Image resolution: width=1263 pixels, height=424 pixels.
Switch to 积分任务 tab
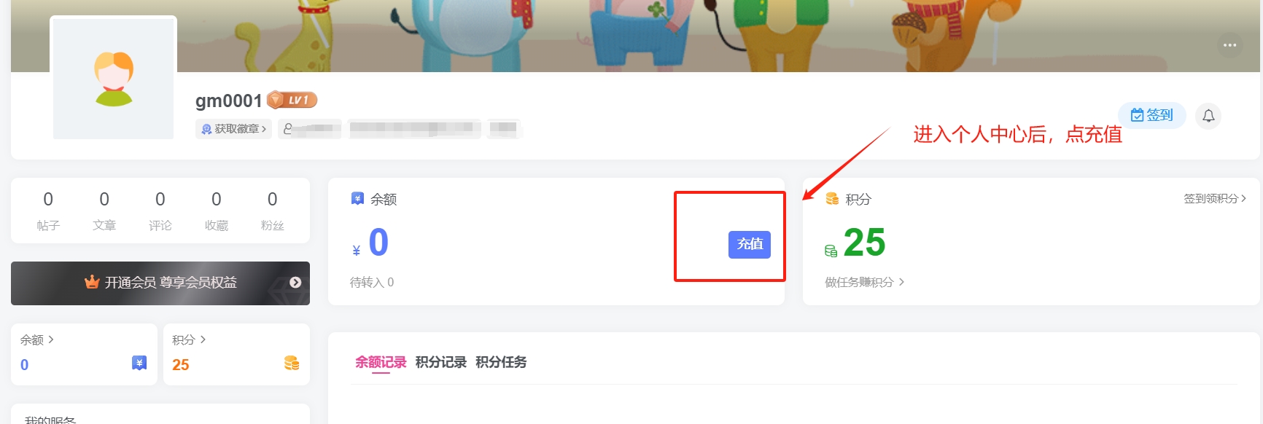501,362
